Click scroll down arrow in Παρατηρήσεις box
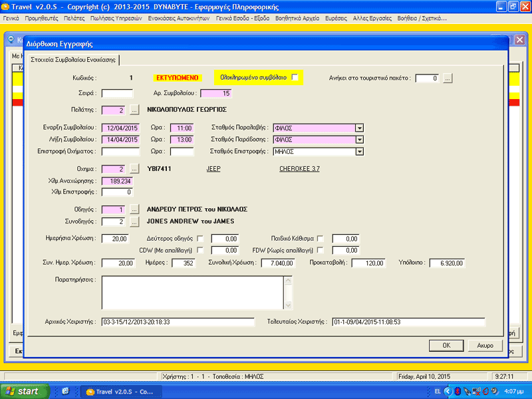Image resolution: width=532 pixels, height=399 pixels. click(x=288, y=305)
